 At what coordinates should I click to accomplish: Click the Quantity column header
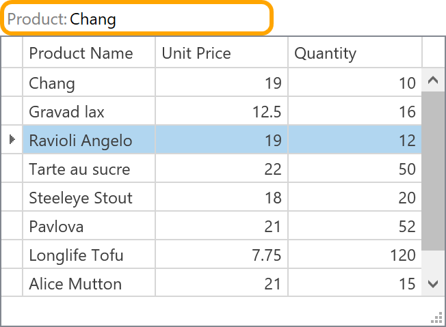point(354,53)
